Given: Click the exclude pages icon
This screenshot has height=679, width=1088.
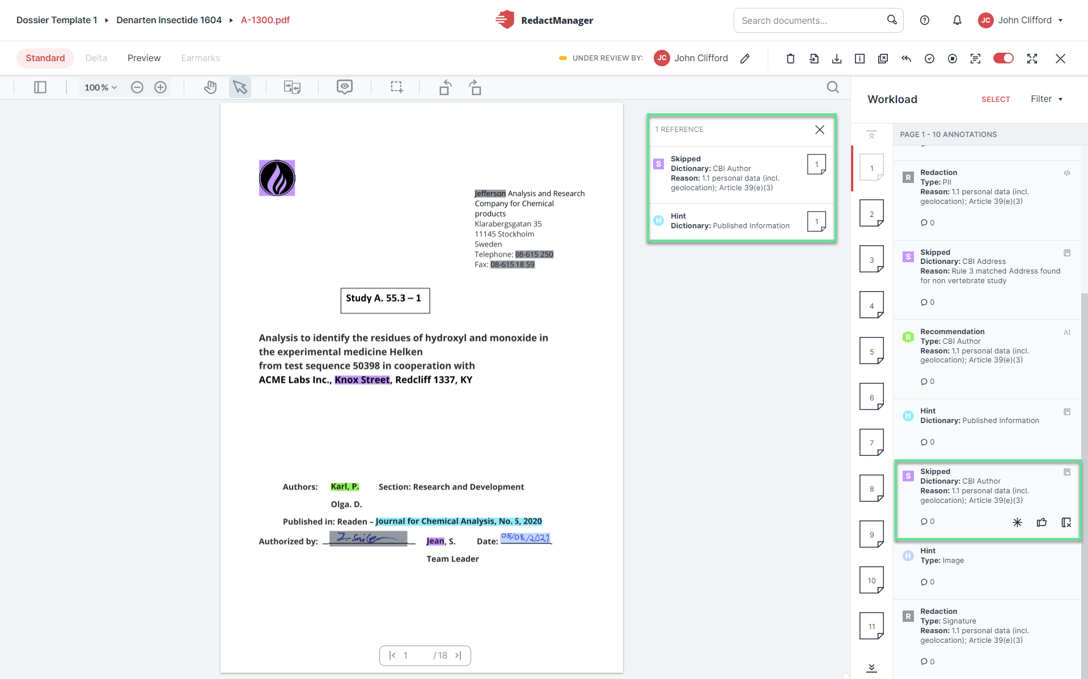Looking at the screenshot, I should (883, 58).
